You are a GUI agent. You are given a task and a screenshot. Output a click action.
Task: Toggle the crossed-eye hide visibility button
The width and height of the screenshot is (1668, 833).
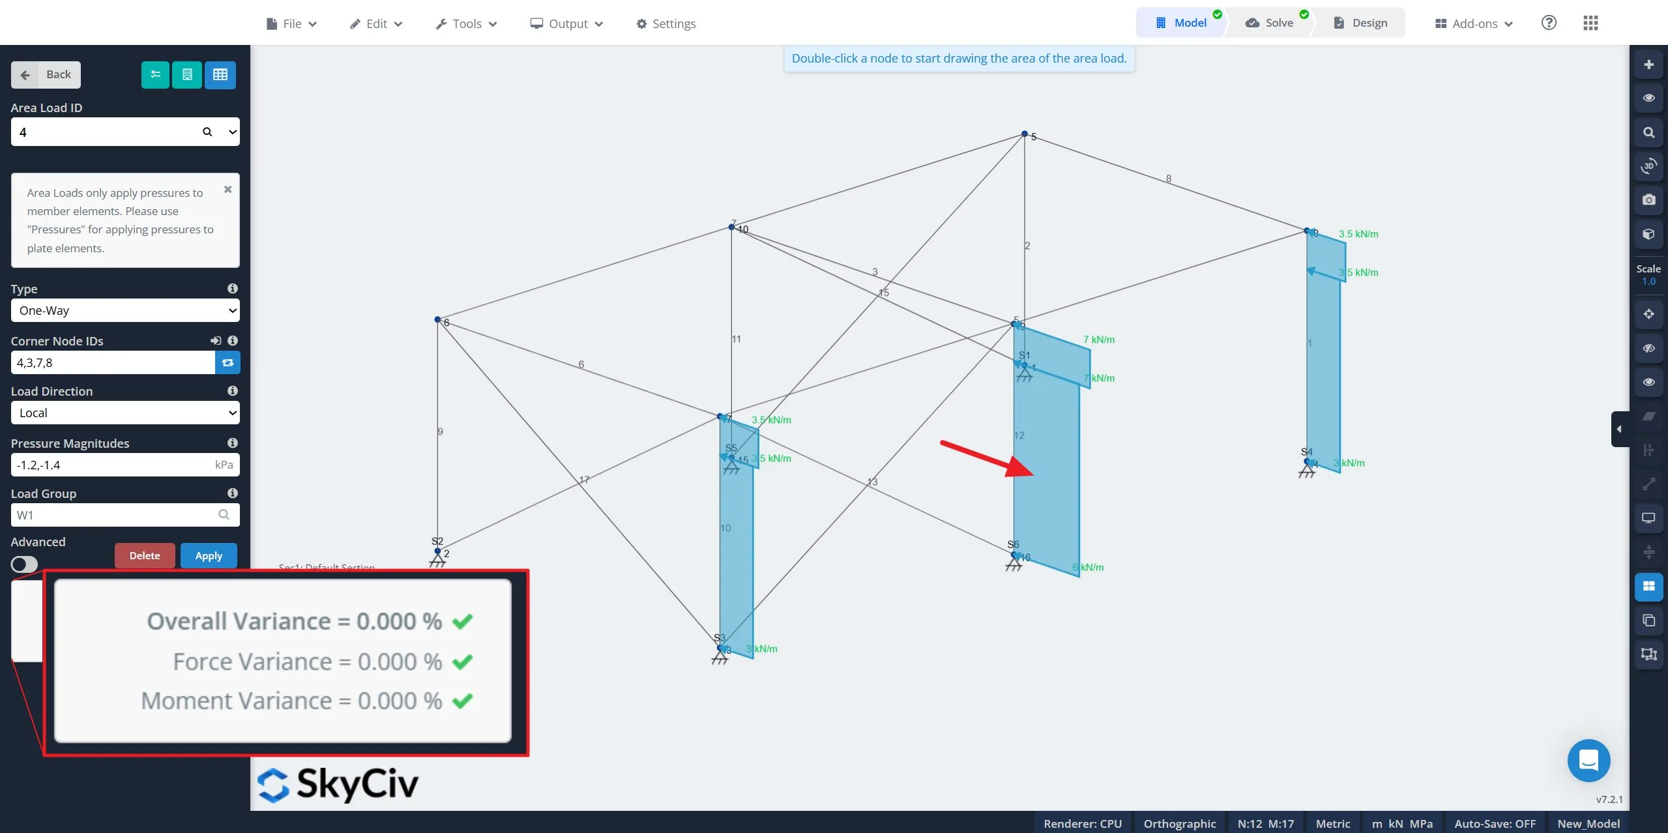tap(1648, 348)
